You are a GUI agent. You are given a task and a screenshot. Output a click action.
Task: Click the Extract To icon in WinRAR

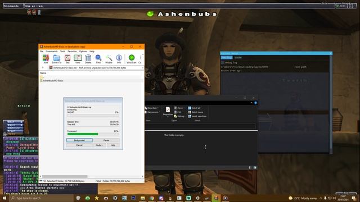[56, 59]
